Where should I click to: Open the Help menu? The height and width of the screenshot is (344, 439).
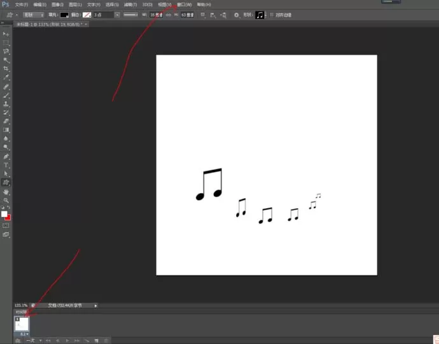(x=204, y=4)
